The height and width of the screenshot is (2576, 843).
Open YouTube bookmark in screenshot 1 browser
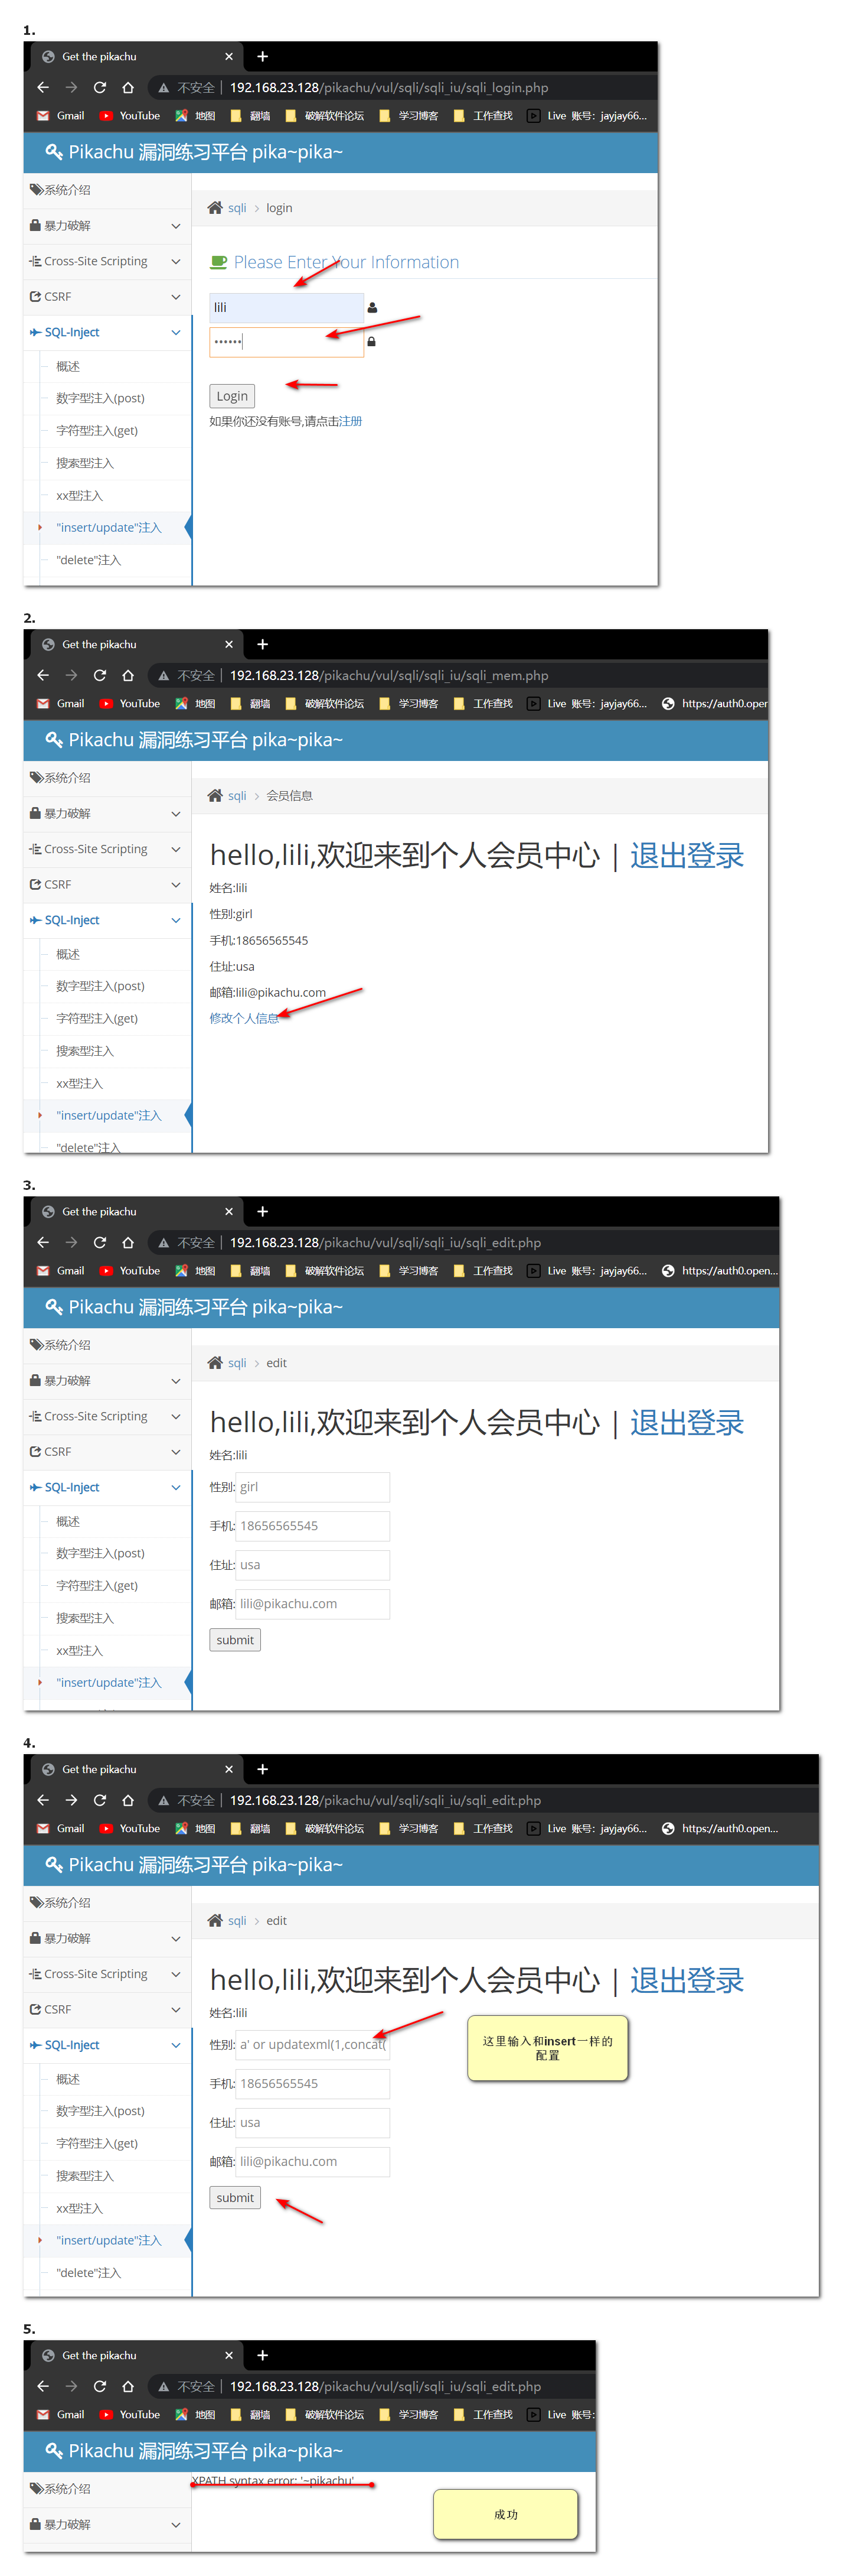point(130,116)
